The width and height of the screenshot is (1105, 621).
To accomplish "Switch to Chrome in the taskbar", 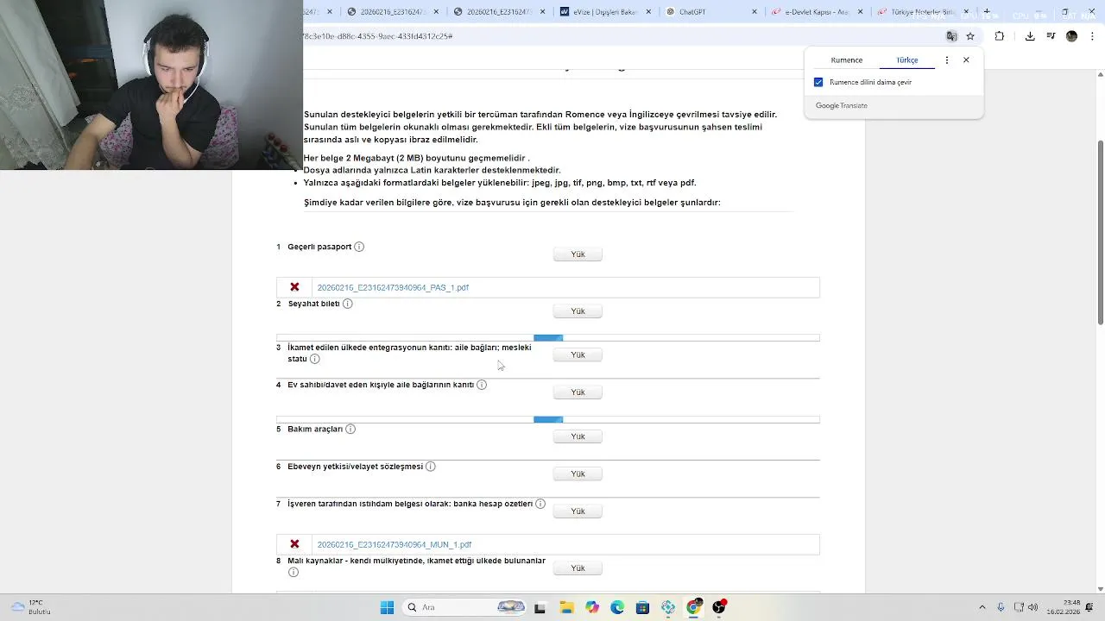I will (x=693, y=607).
